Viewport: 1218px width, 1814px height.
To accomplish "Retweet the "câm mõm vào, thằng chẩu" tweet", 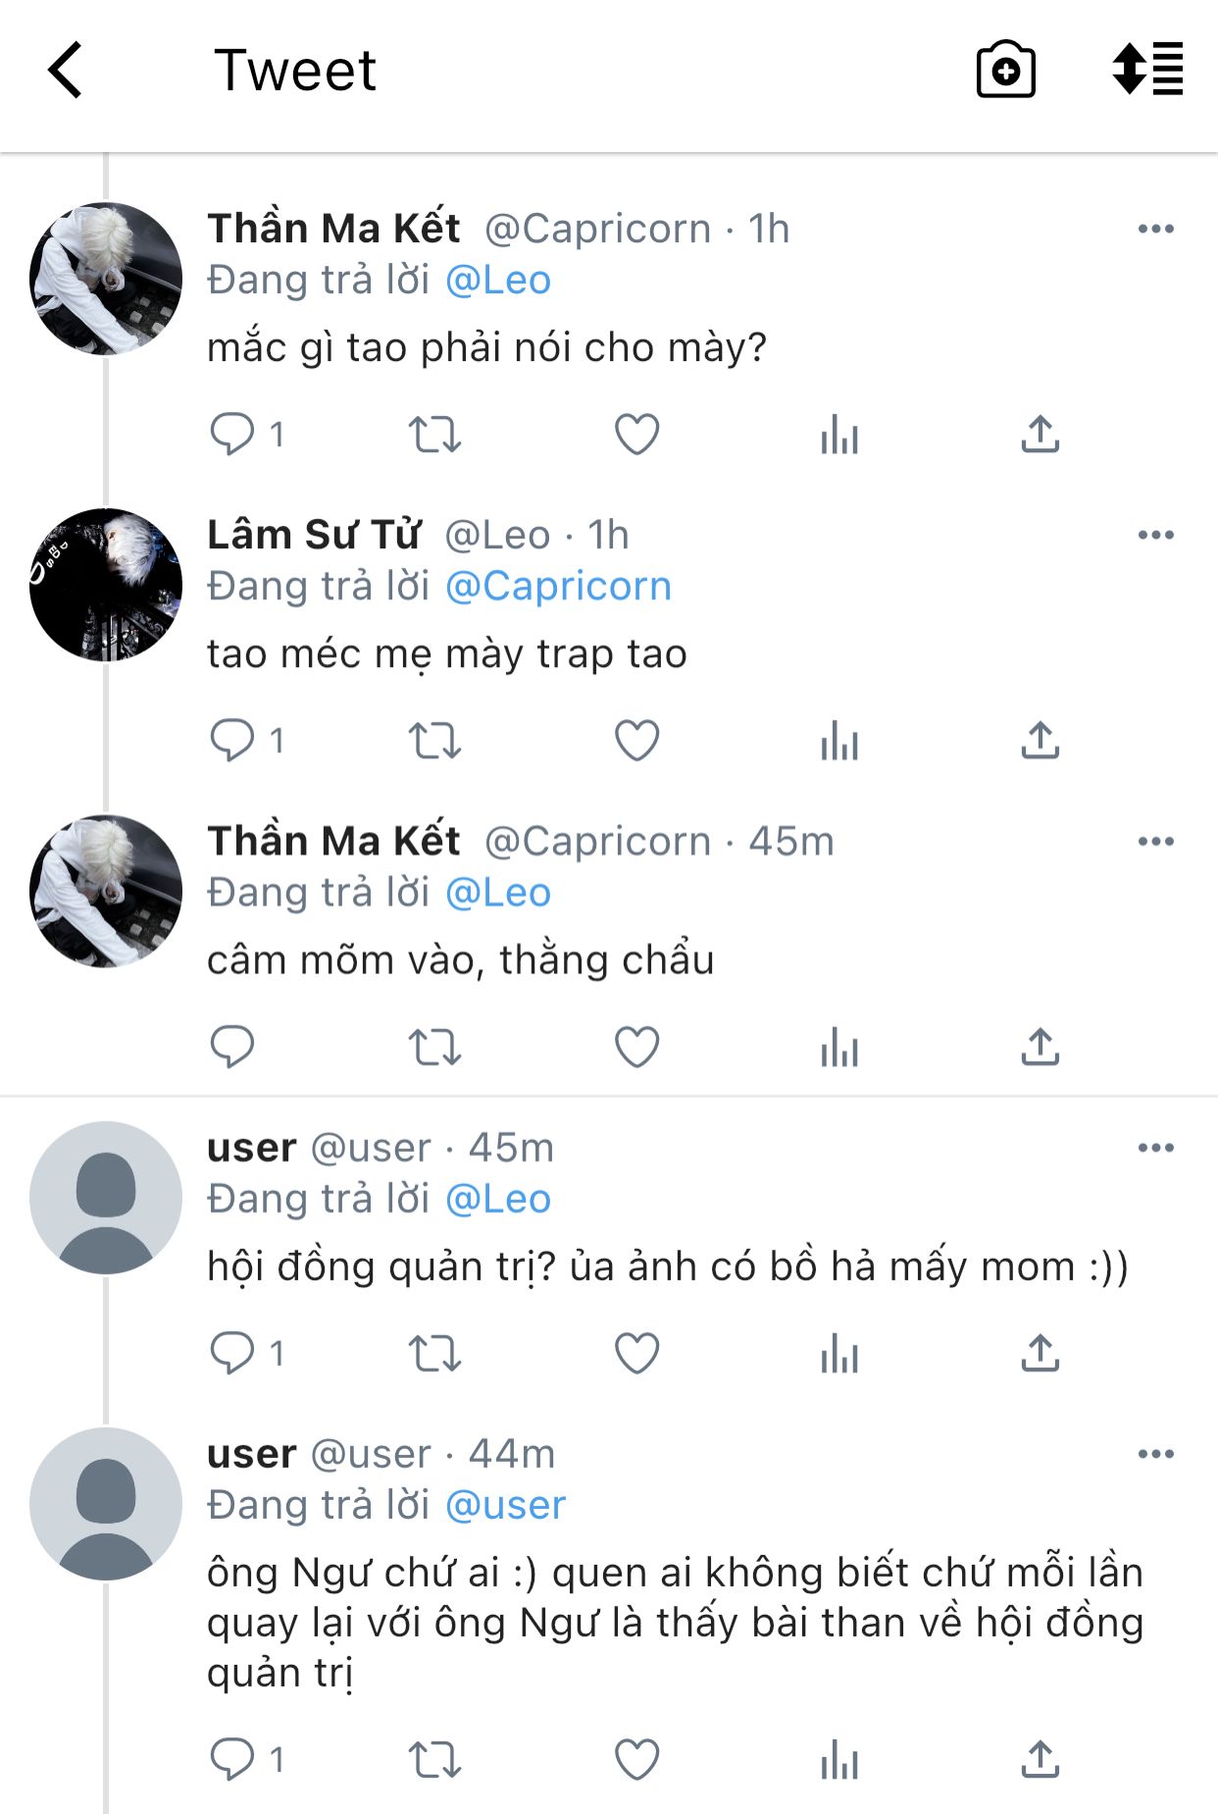I will tap(434, 1047).
